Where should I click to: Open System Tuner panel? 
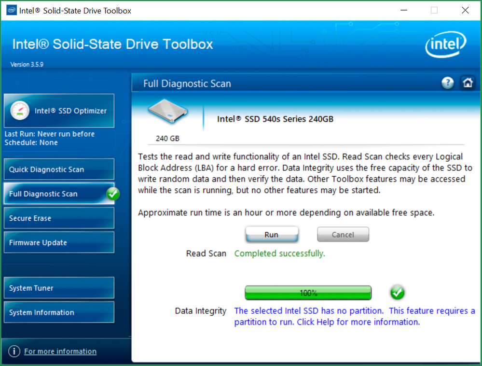coord(59,288)
